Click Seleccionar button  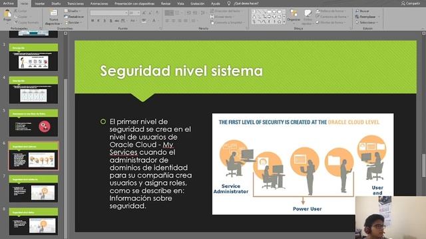tap(367, 23)
